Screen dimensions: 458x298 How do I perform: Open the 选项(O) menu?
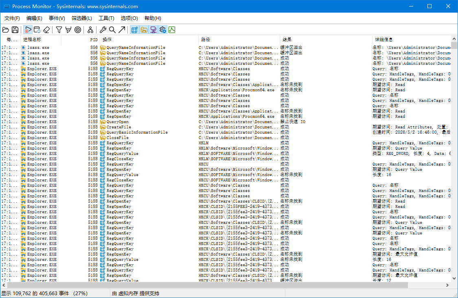pyautogui.click(x=129, y=18)
